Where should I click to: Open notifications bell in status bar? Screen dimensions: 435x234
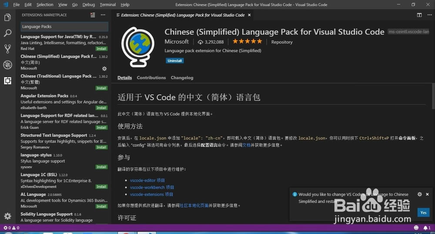[427, 227]
